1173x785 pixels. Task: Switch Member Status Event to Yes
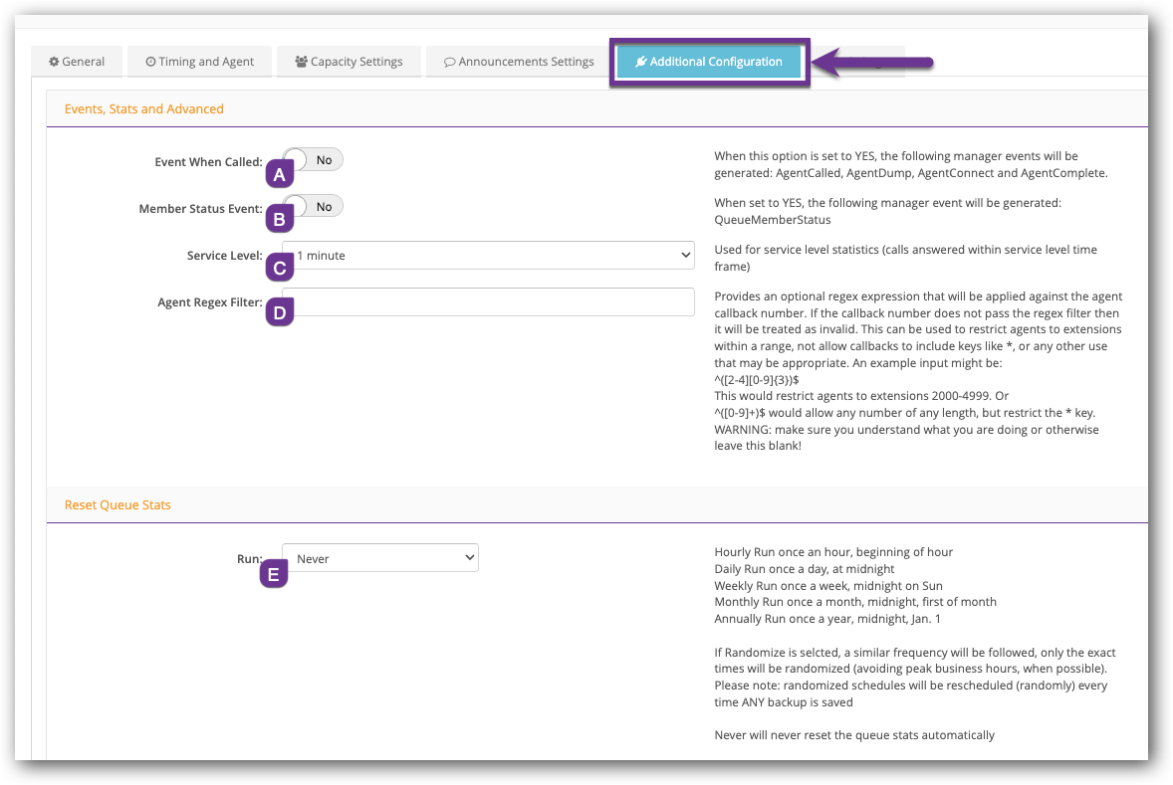(x=313, y=206)
